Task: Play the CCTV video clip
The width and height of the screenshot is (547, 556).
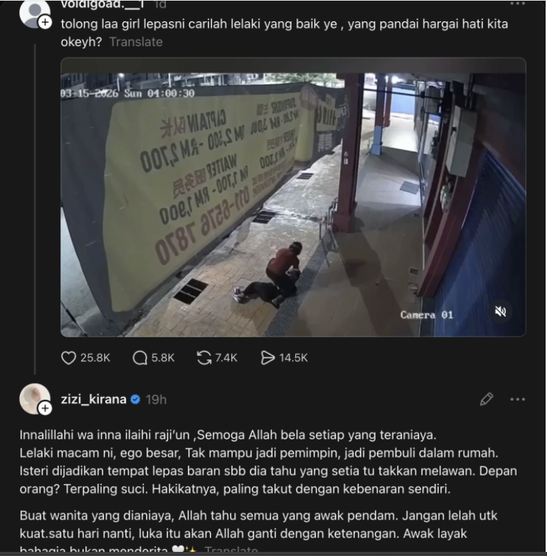Action: [x=293, y=197]
